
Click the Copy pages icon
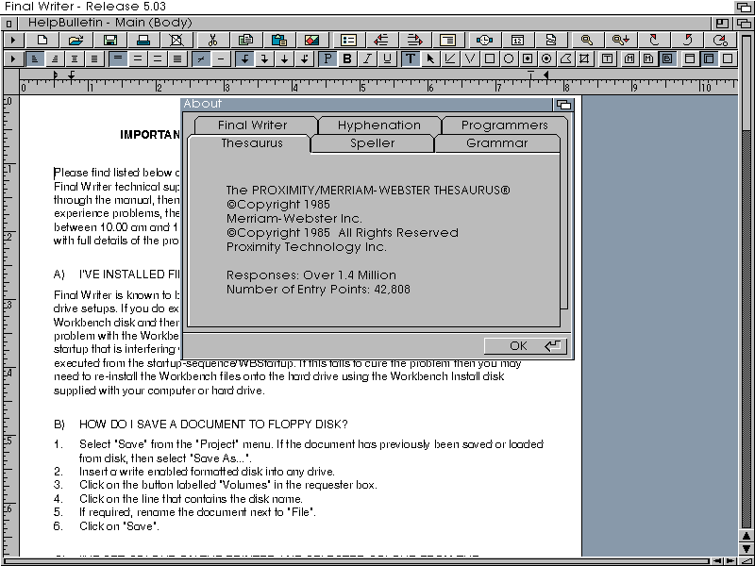245,40
